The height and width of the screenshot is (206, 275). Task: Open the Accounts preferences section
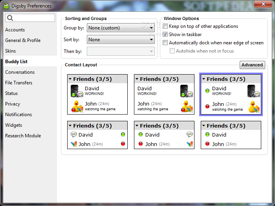click(x=30, y=30)
